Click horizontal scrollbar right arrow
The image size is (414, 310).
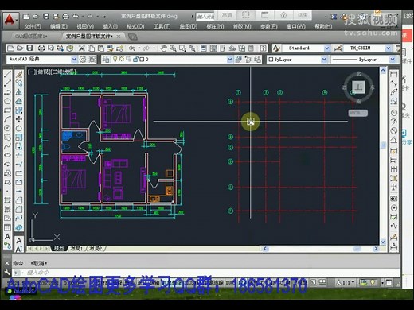pyautogui.click(x=376, y=249)
